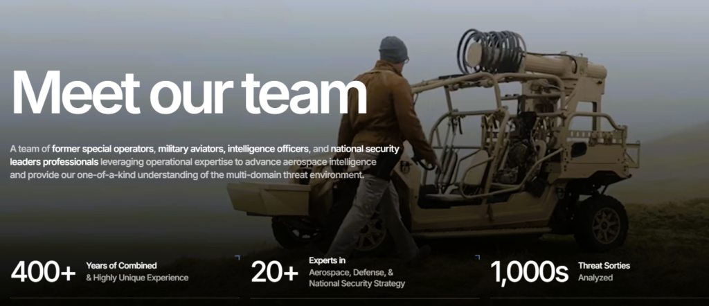Click the 'Meet our team' heading
The image size is (709, 306).
[188, 92]
